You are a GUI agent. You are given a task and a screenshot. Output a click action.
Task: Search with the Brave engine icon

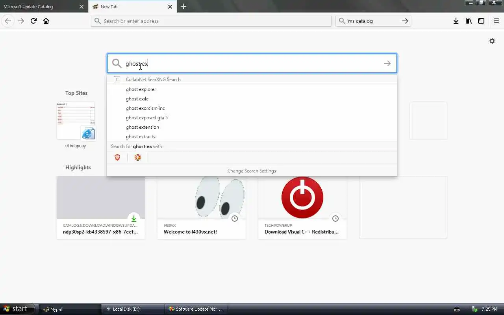click(x=117, y=157)
